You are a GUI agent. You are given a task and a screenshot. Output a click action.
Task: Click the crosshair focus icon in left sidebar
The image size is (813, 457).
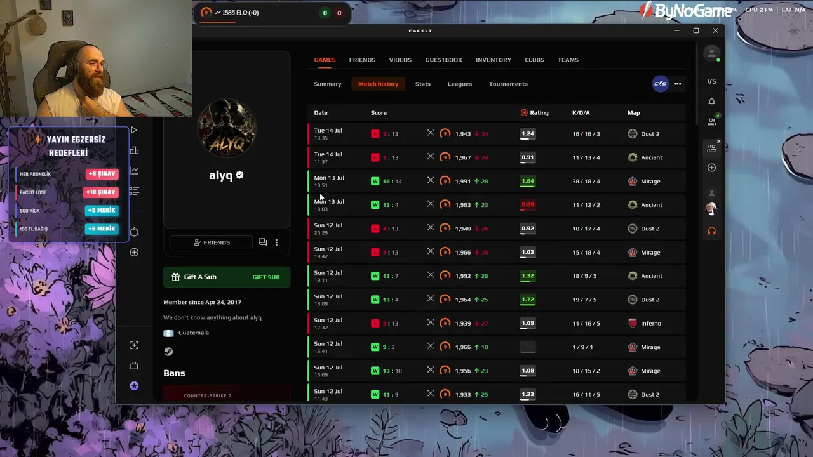click(x=134, y=345)
